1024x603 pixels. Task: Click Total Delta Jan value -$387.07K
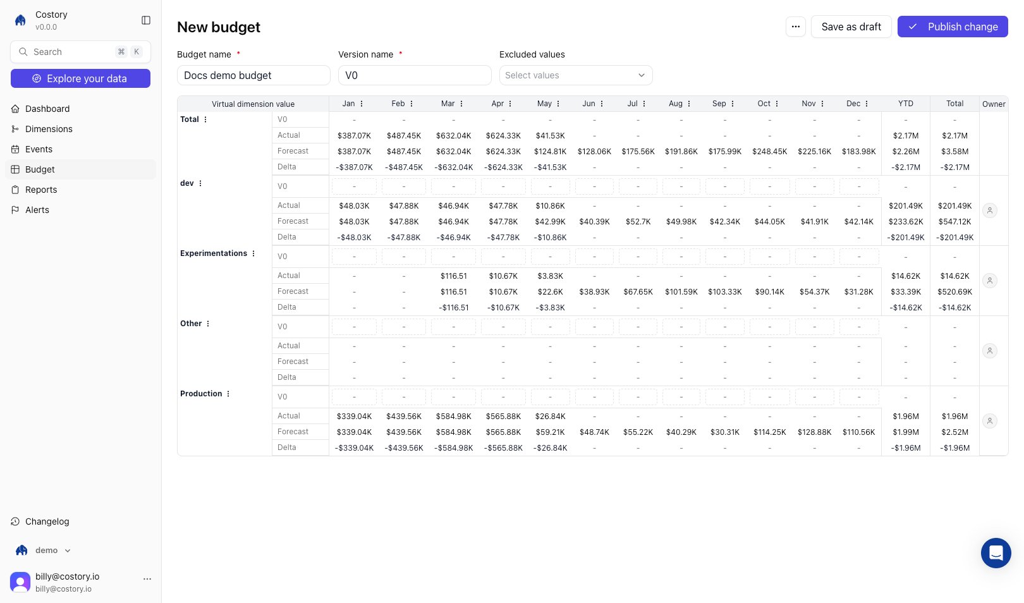(x=354, y=167)
